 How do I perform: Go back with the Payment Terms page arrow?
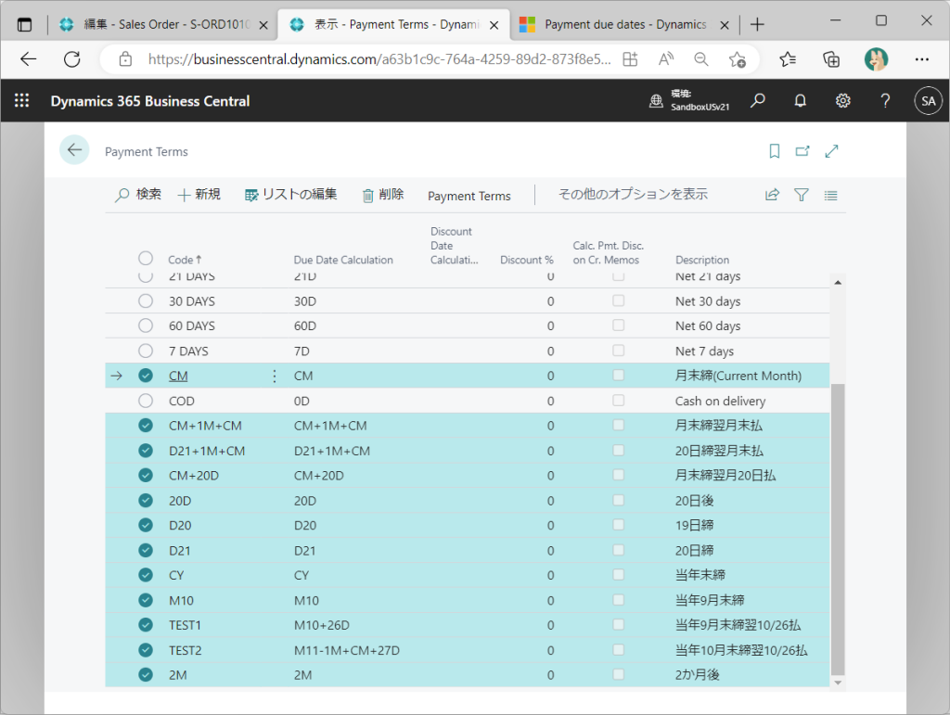click(74, 149)
